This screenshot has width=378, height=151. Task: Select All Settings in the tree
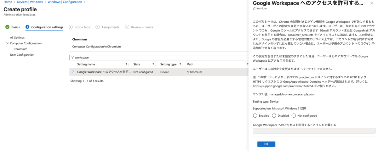point(17,37)
